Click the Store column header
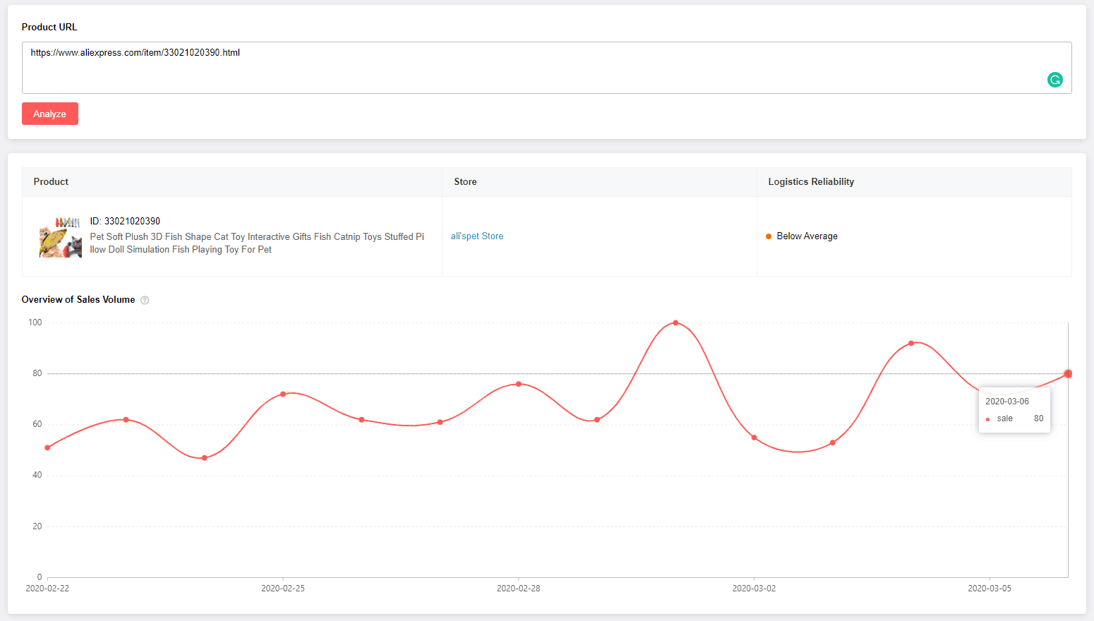 465,181
